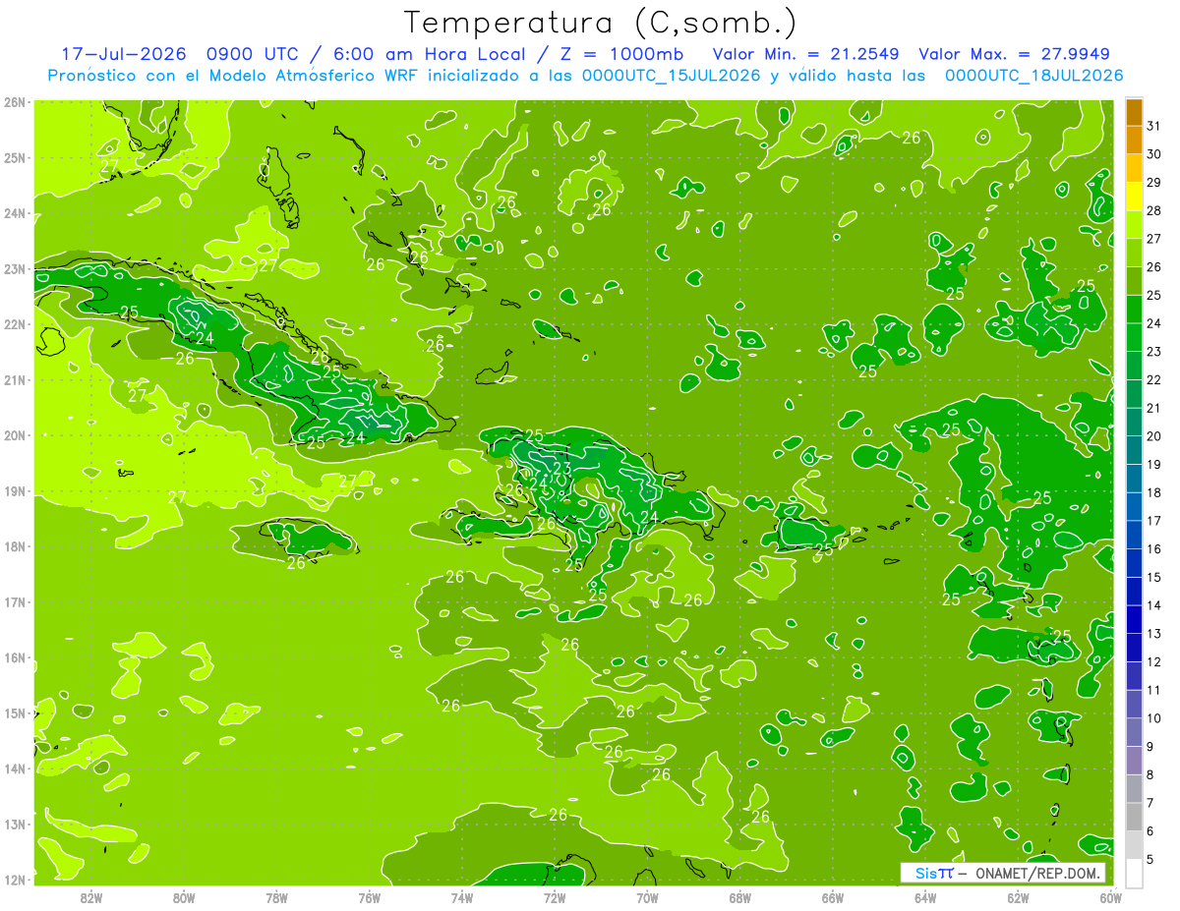Click the 'ONAMET/REP.DOM.' credit label
The image size is (1180, 911).
[1036, 873]
